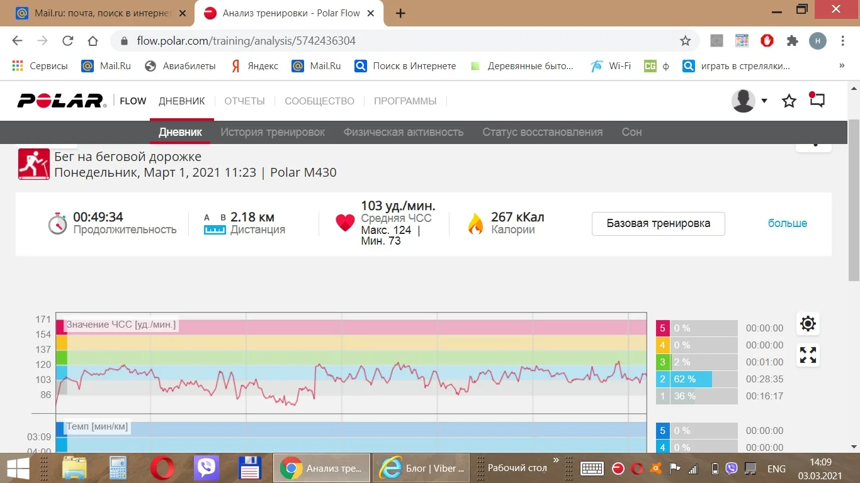Open the Авиабилеты bookmark
This screenshot has width=860, height=483.
click(x=180, y=66)
